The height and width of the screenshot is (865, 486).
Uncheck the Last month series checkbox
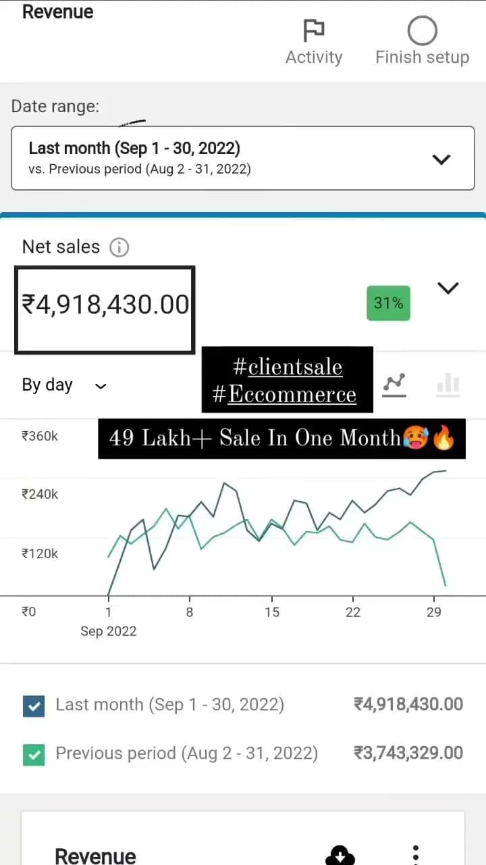tap(34, 706)
